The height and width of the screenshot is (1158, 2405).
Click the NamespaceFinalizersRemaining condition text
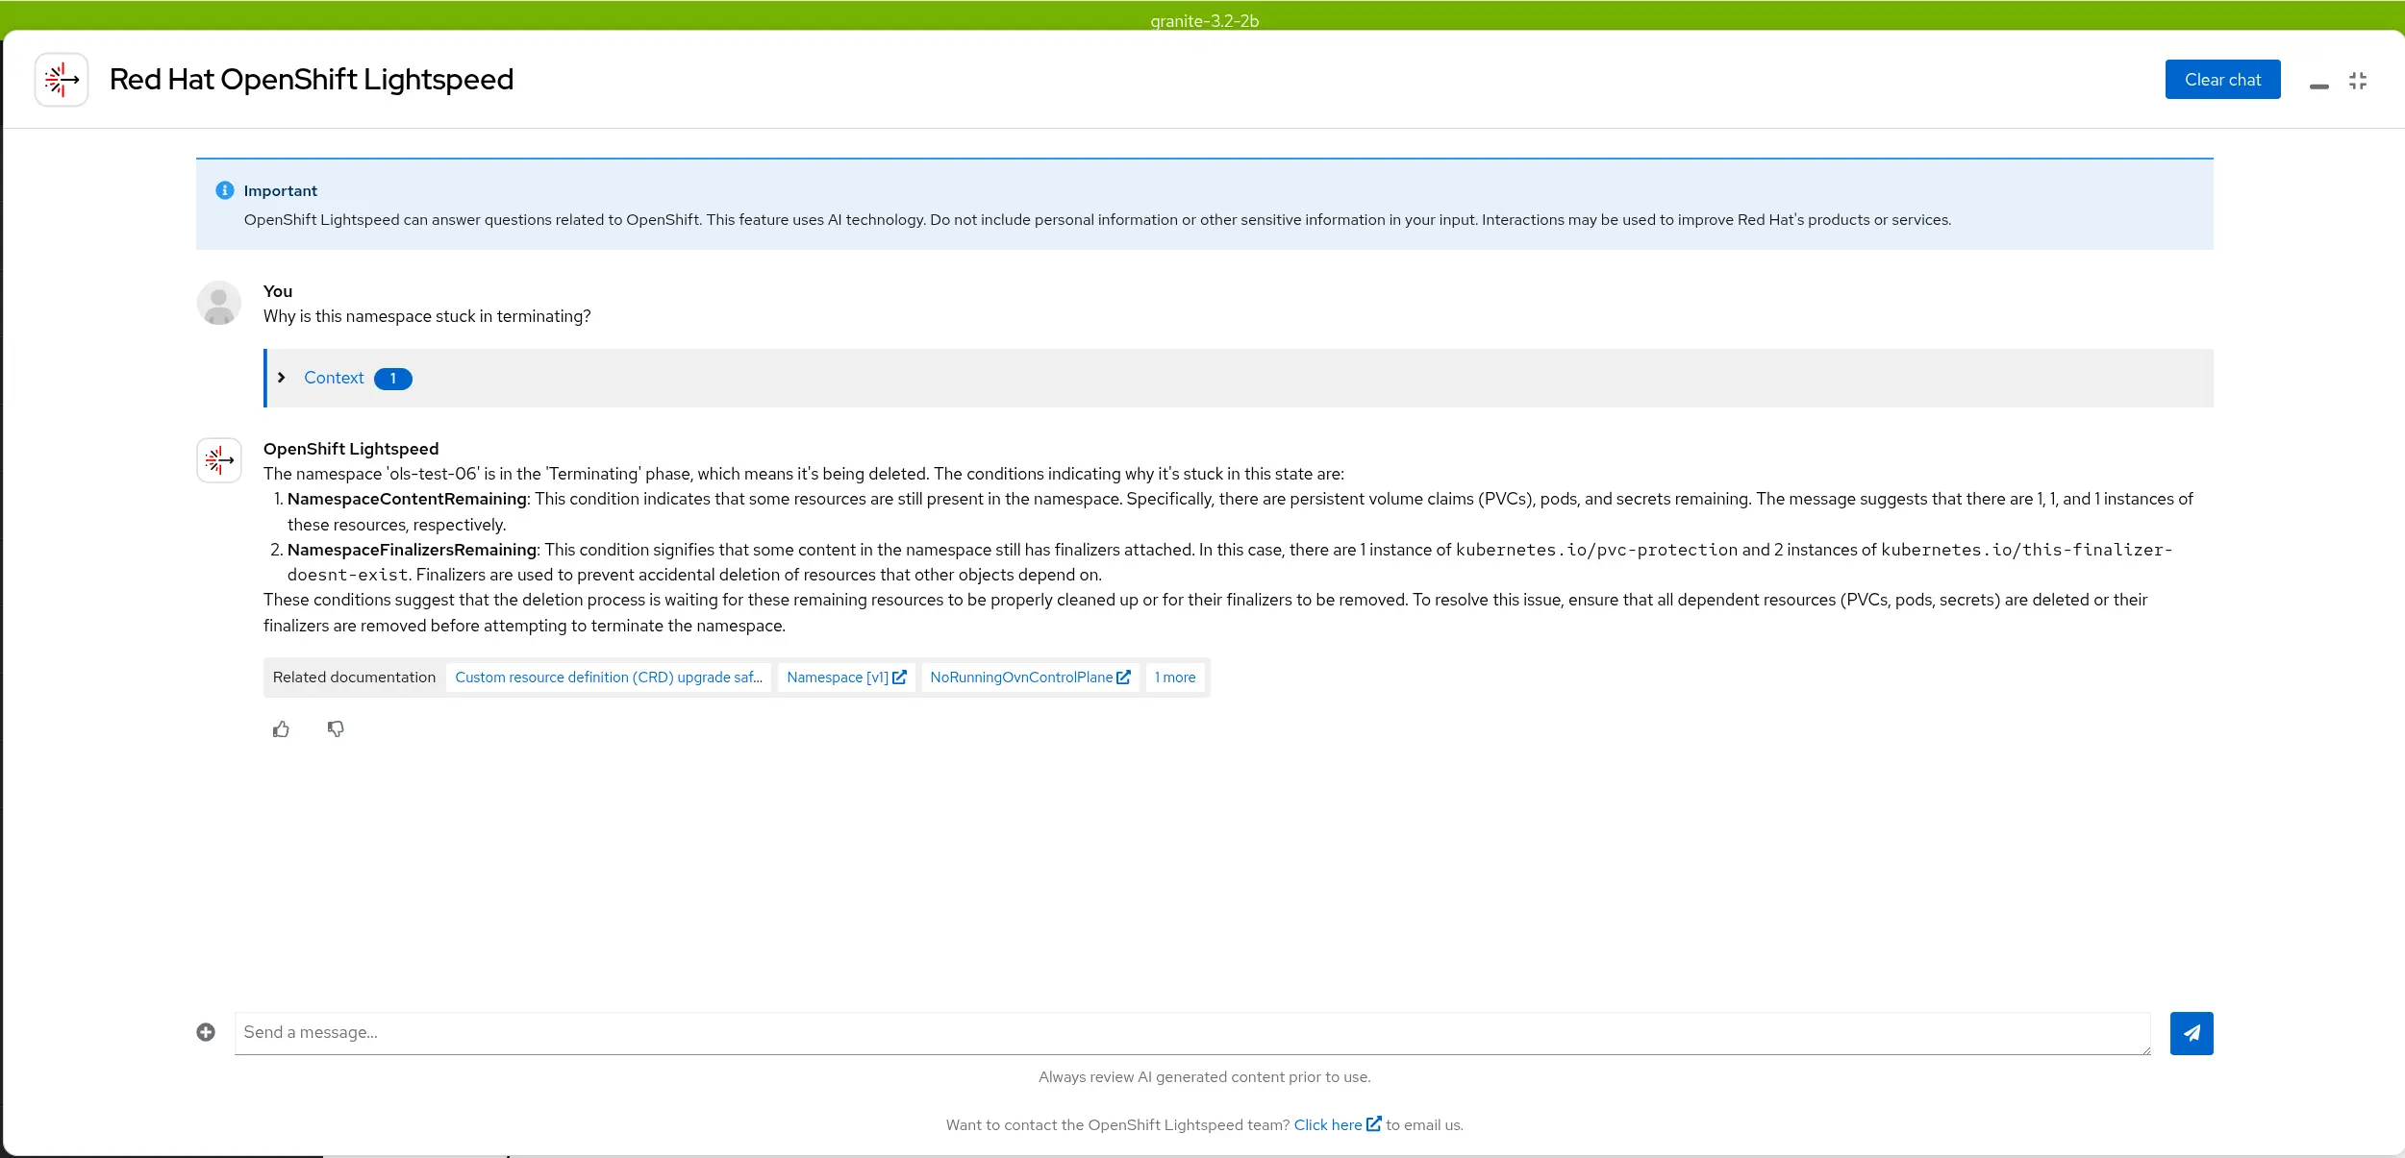[x=412, y=550]
